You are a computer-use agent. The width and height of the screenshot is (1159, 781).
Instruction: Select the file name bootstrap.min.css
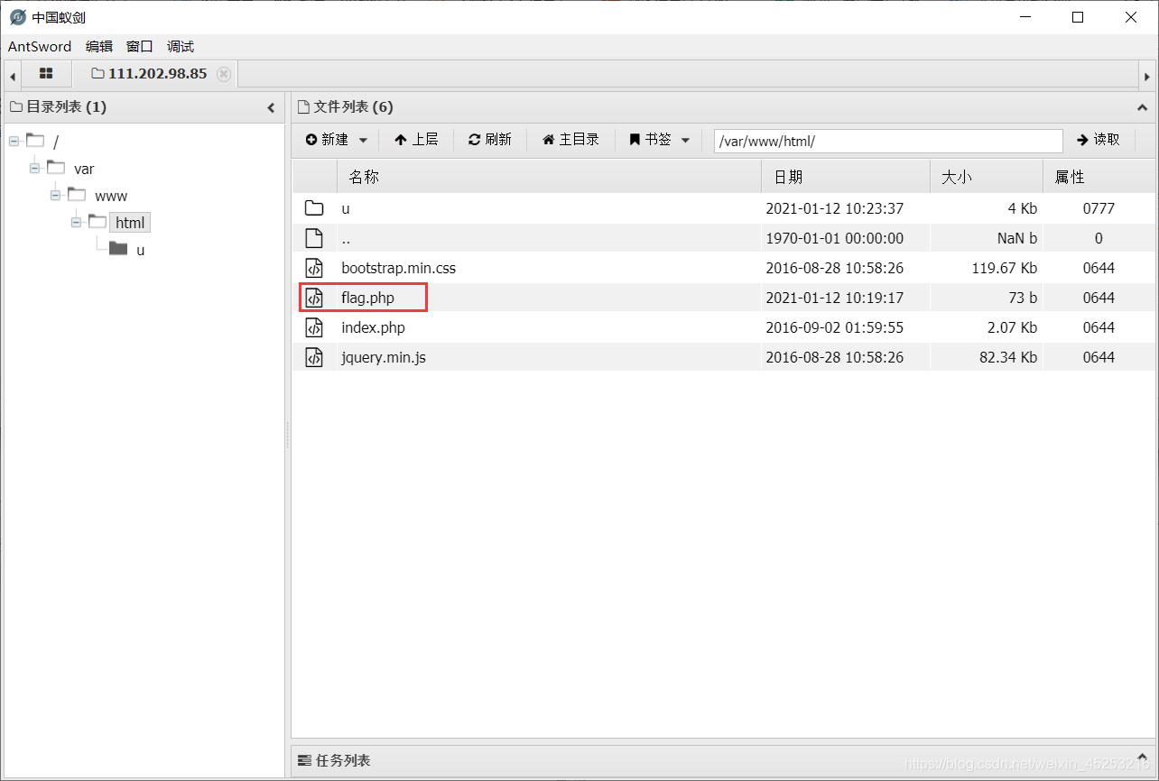[x=398, y=268]
